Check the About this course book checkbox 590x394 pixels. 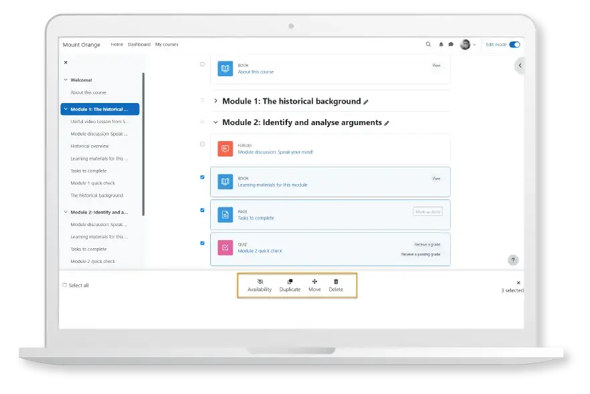pos(203,64)
